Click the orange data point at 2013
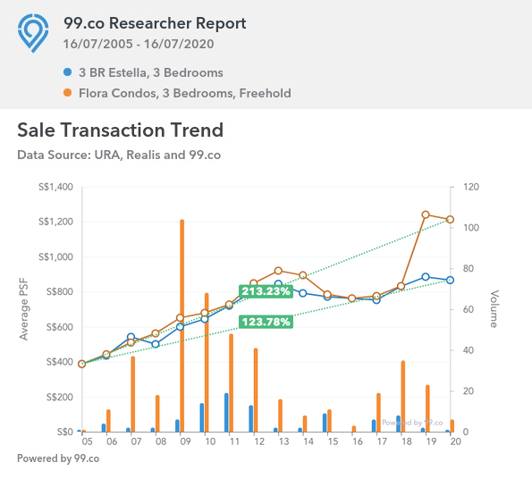Viewport: 532px width, 479px height. [x=278, y=271]
